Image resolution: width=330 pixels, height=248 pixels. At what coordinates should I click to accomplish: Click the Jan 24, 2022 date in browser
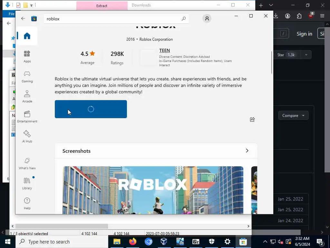290,221
